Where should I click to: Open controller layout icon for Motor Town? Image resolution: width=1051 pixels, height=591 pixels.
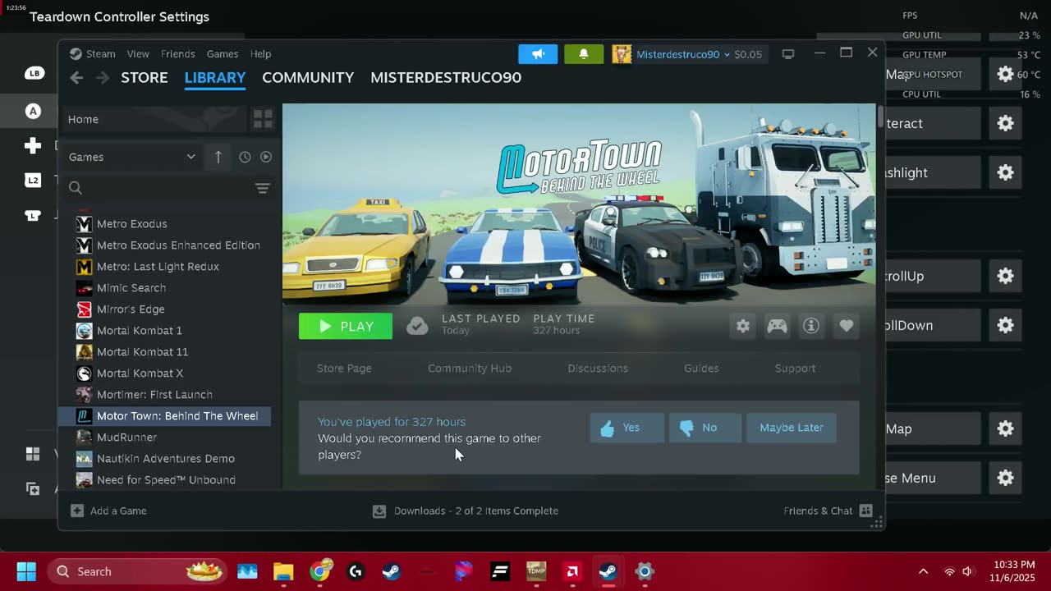[x=777, y=326]
